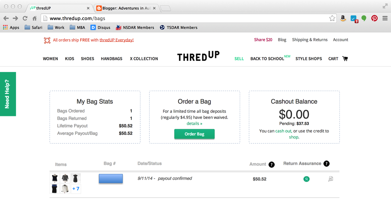Expand the +7 more items tile
This screenshot has height=203, width=391.
[x=76, y=189]
